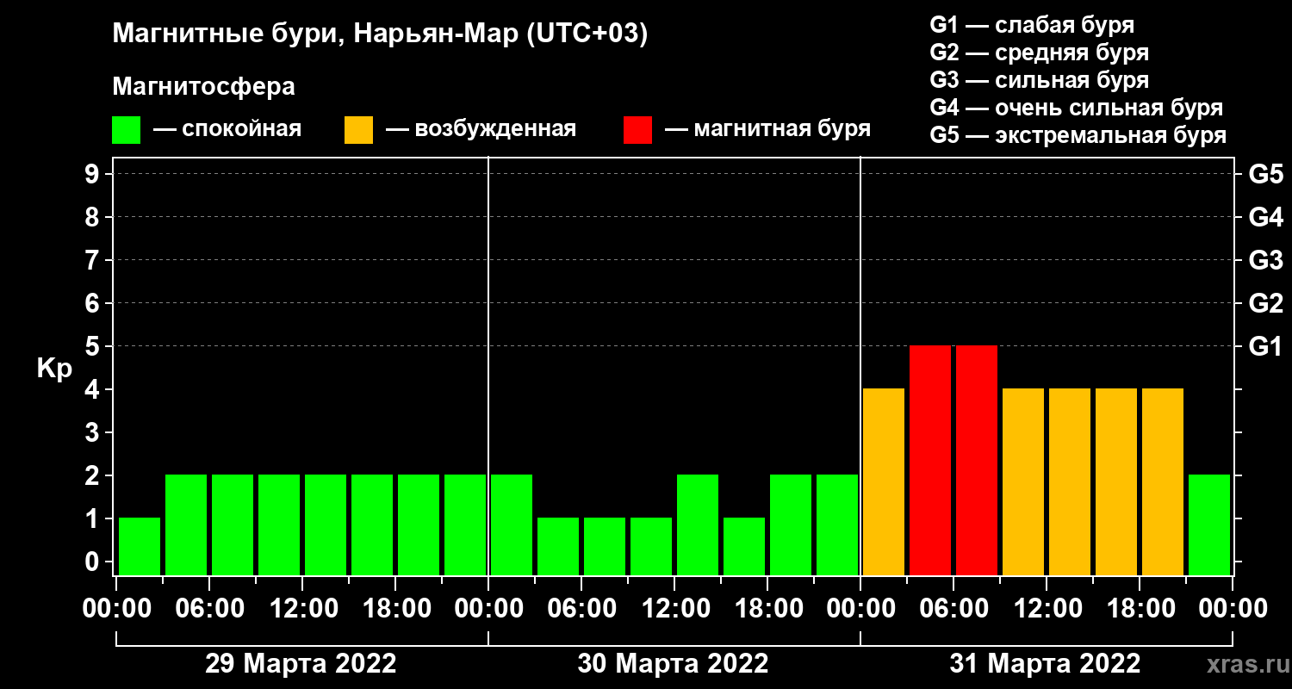The height and width of the screenshot is (689, 1292).
Task: Select the Kp 1 bar for 30 Марта 06:00–09:00
Action: pyautogui.click(x=605, y=546)
